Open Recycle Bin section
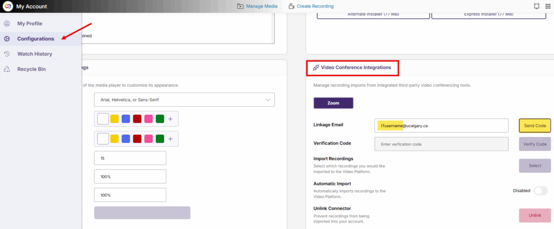Image resolution: width=554 pixels, height=229 pixels. point(31,69)
